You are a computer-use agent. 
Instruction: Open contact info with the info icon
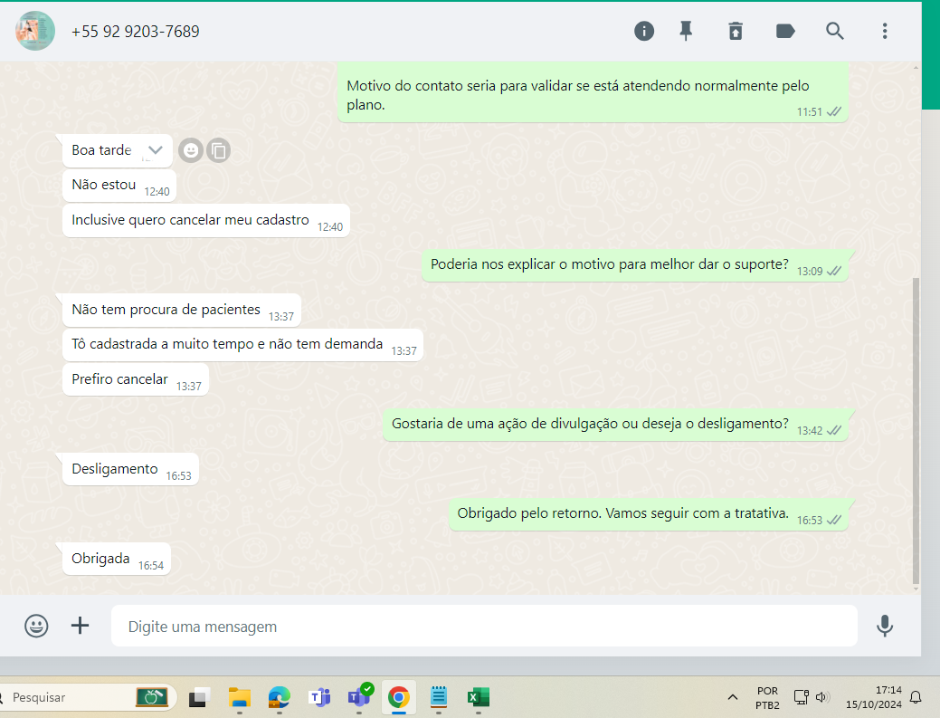[643, 32]
